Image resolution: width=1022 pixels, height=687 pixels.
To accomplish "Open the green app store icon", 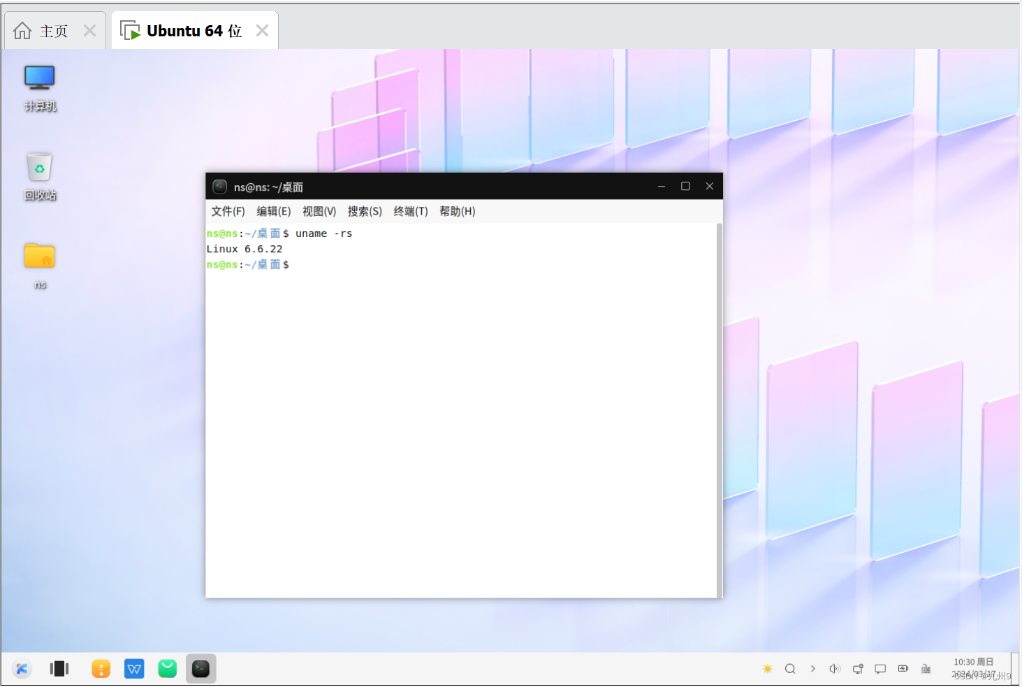I will pos(167,669).
